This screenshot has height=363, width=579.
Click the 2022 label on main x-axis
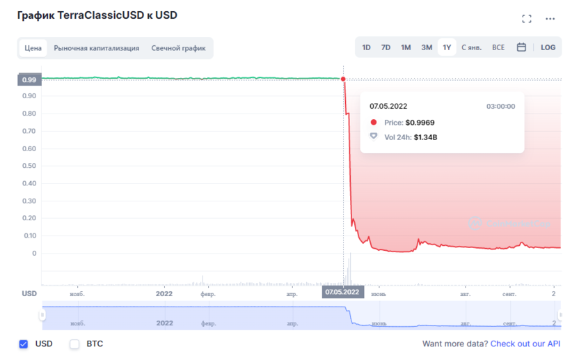164,294
